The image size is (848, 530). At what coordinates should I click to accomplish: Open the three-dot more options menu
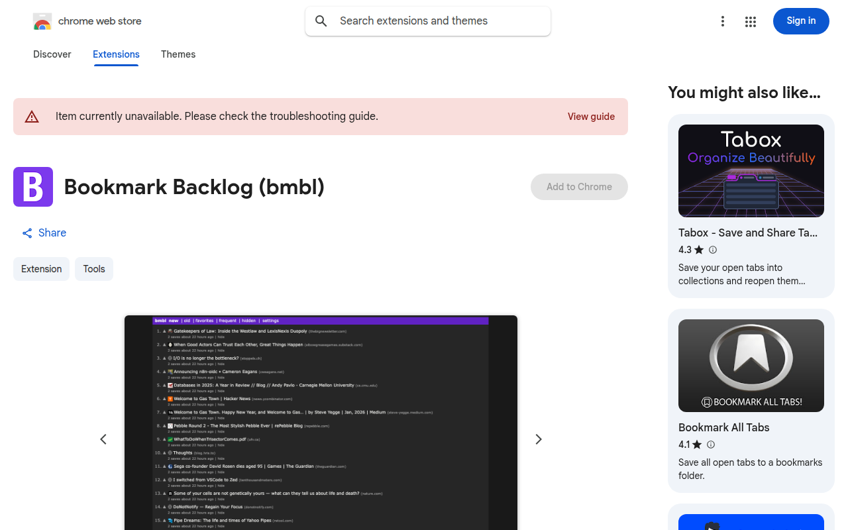click(723, 21)
